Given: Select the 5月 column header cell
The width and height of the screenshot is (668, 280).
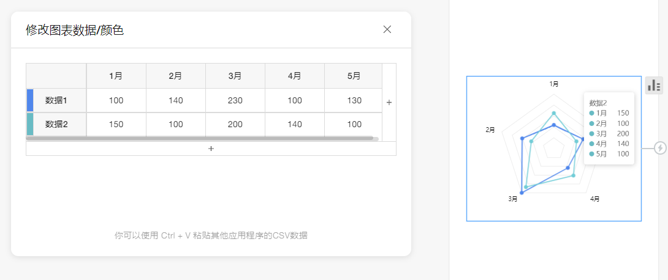Looking at the screenshot, I should click(354, 76).
